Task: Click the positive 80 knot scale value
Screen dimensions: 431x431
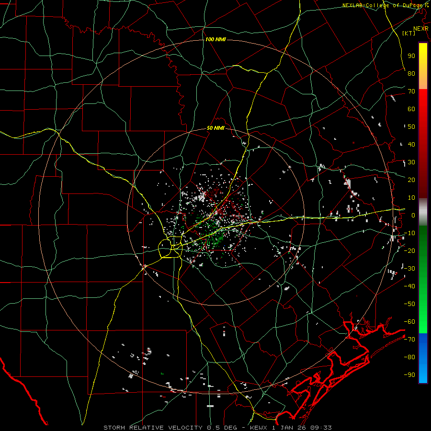Action: pyautogui.click(x=411, y=73)
